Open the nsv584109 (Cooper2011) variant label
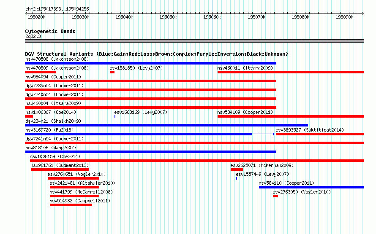This screenshot has height=234, width=376. (x=245, y=112)
